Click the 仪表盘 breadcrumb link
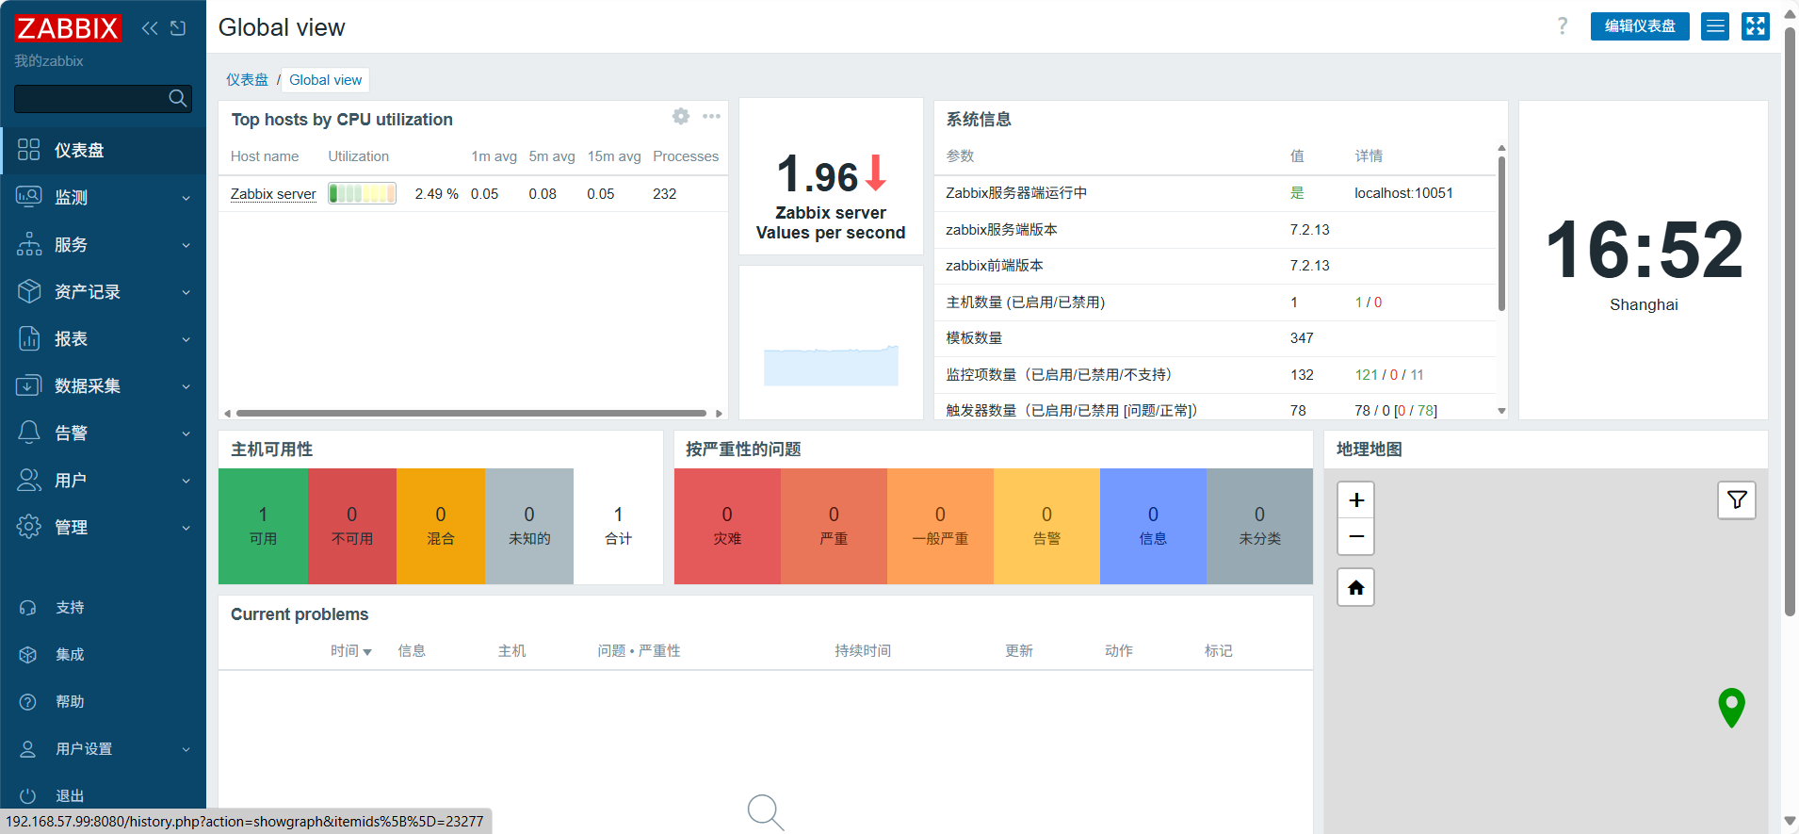Image resolution: width=1799 pixels, height=834 pixels. (247, 80)
